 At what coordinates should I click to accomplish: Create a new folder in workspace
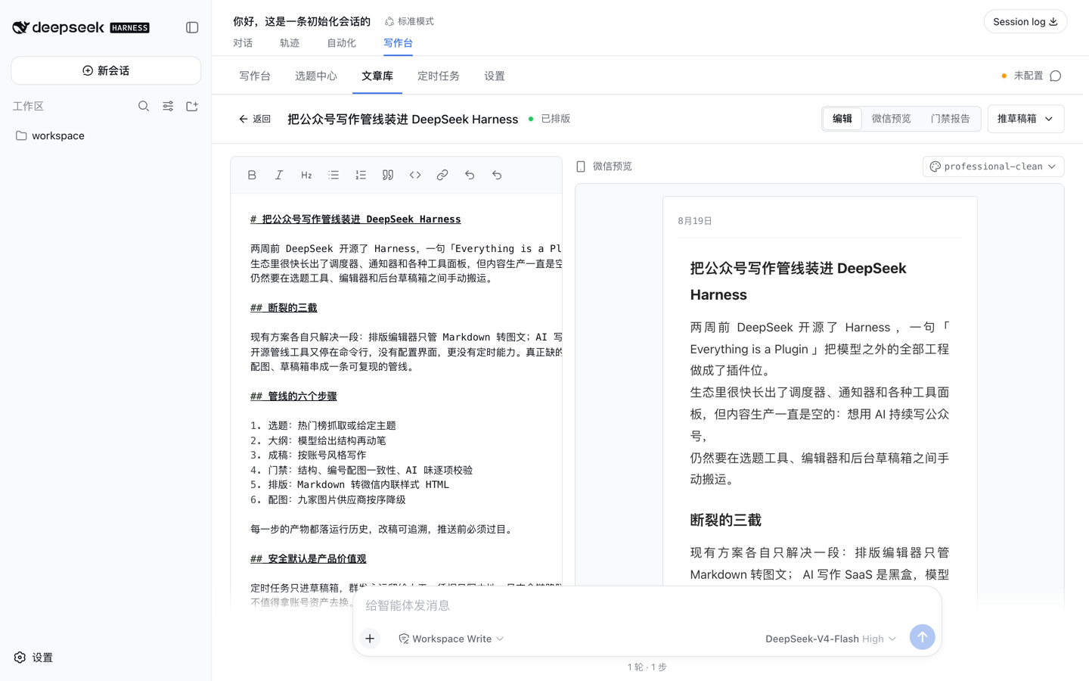(192, 107)
